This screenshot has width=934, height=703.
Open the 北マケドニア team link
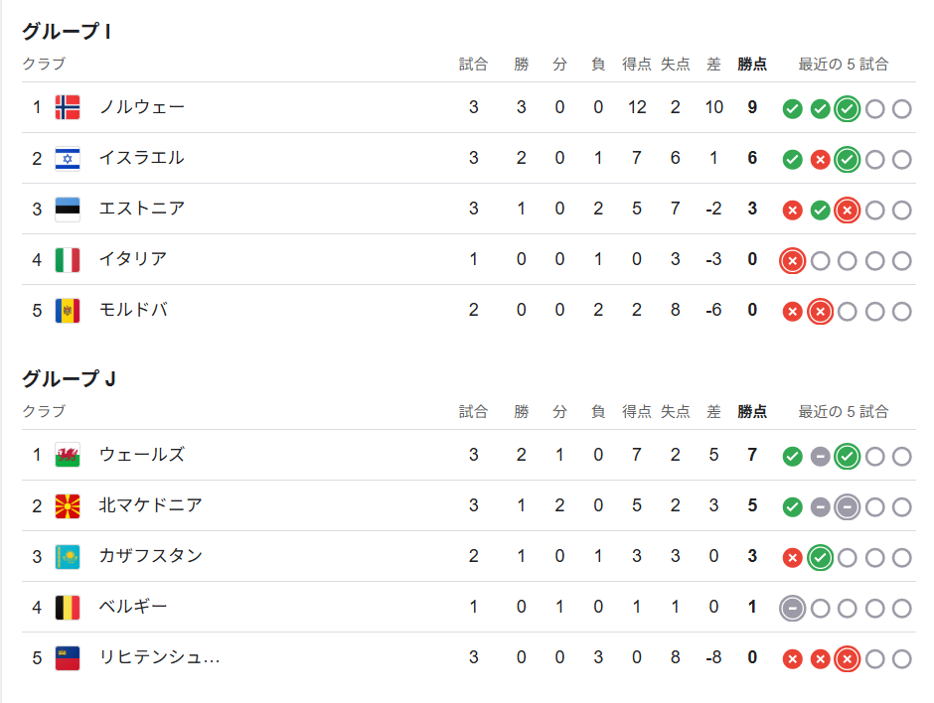pos(150,505)
